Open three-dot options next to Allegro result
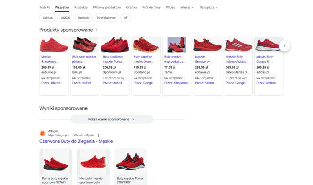313x185 pixels. tap(98, 135)
